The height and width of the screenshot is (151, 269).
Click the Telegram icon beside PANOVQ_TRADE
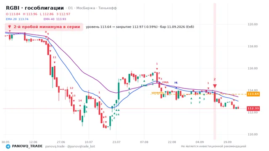pyautogui.click(x=8, y=146)
